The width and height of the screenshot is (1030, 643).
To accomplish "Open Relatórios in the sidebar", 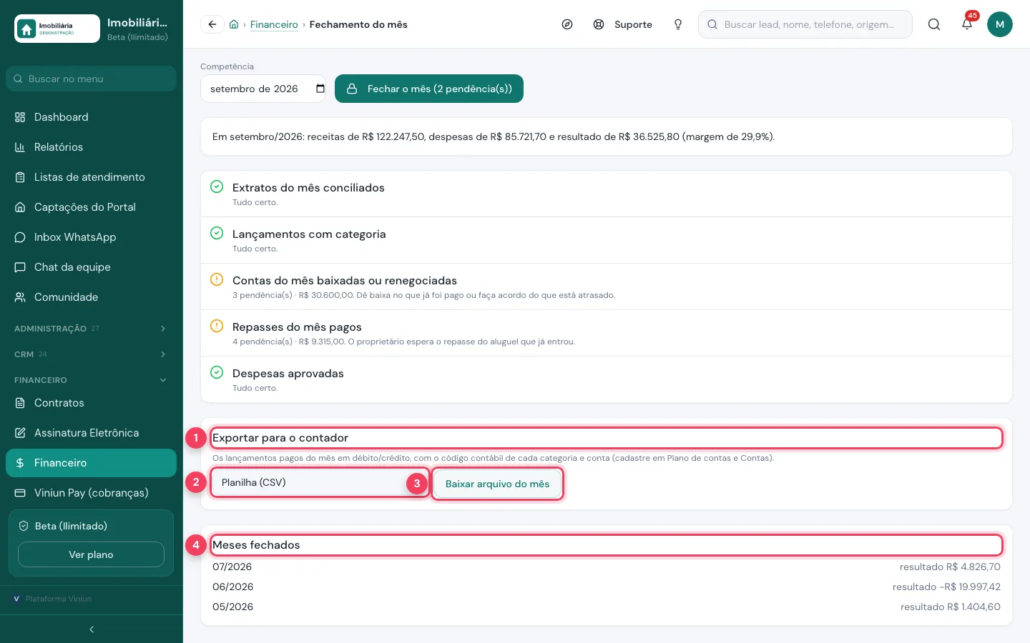I will (x=91, y=147).
